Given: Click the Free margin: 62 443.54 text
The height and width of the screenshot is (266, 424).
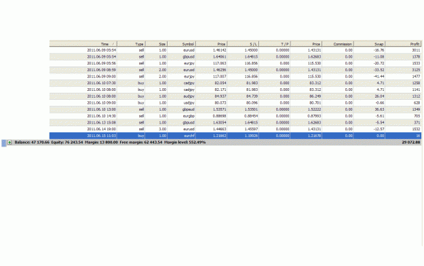Looking at the screenshot, I should (x=141, y=142).
